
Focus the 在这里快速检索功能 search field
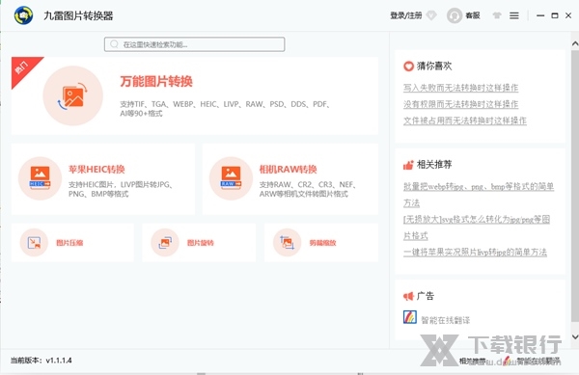[194, 44]
